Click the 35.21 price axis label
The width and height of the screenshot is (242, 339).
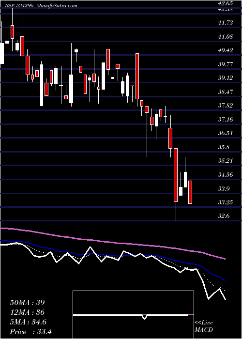click(x=225, y=161)
